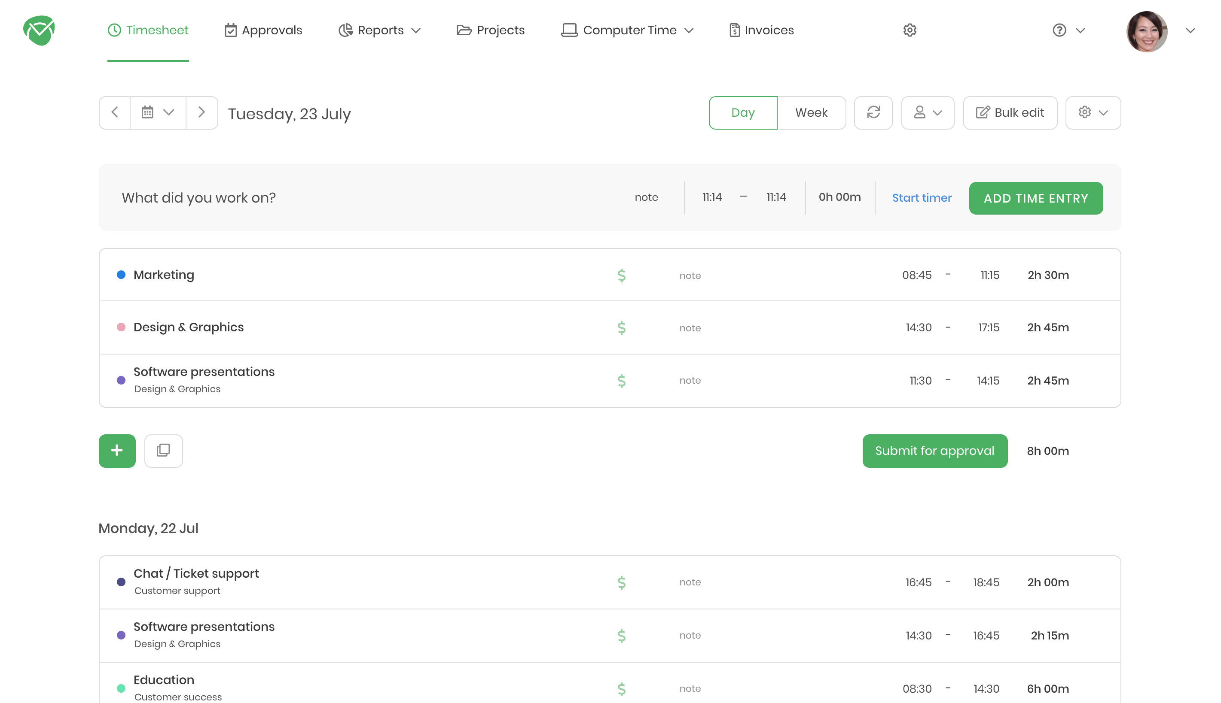
Task: Expand the help question mark menu
Action: (x=1081, y=30)
